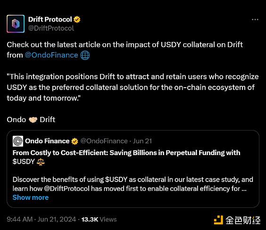Open Ondo Finance name in quoted post

[47, 141]
